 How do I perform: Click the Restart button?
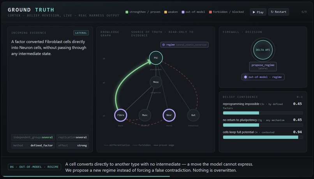tap(279, 12)
